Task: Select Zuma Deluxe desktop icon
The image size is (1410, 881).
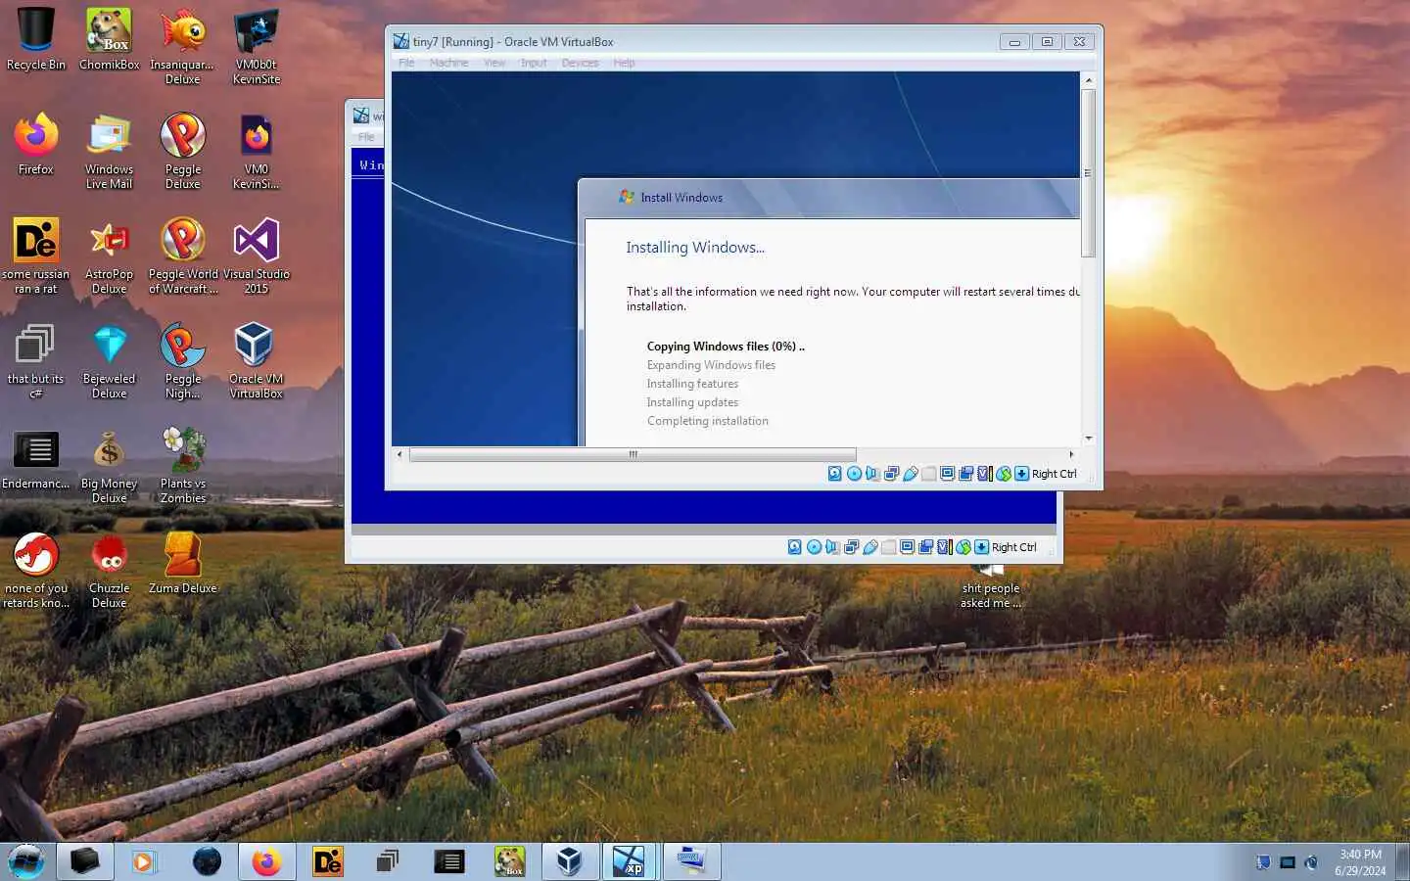Action: coord(183,564)
